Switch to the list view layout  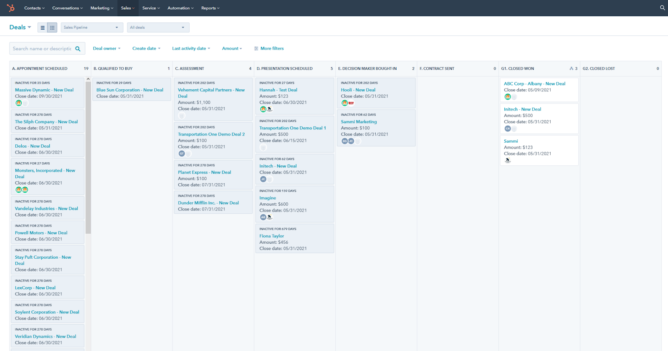[43, 28]
